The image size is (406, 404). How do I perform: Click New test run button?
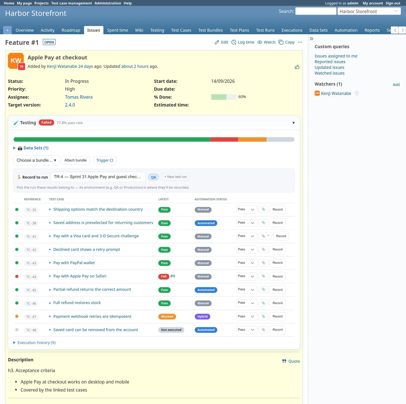(x=175, y=177)
